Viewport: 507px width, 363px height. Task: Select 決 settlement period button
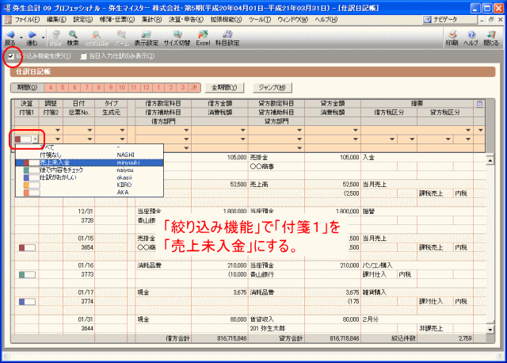pos(194,88)
